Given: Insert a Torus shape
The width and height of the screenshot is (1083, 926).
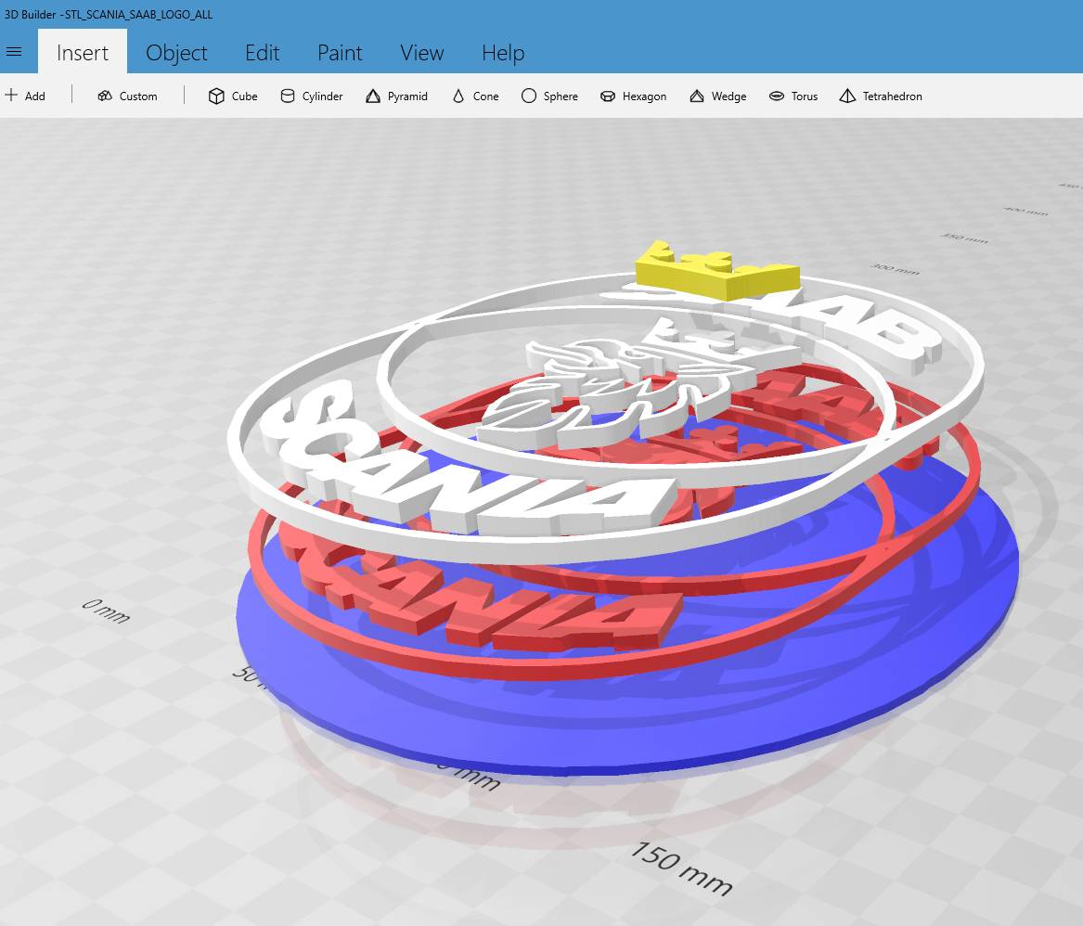Looking at the screenshot, I should (x=793, y=96).
